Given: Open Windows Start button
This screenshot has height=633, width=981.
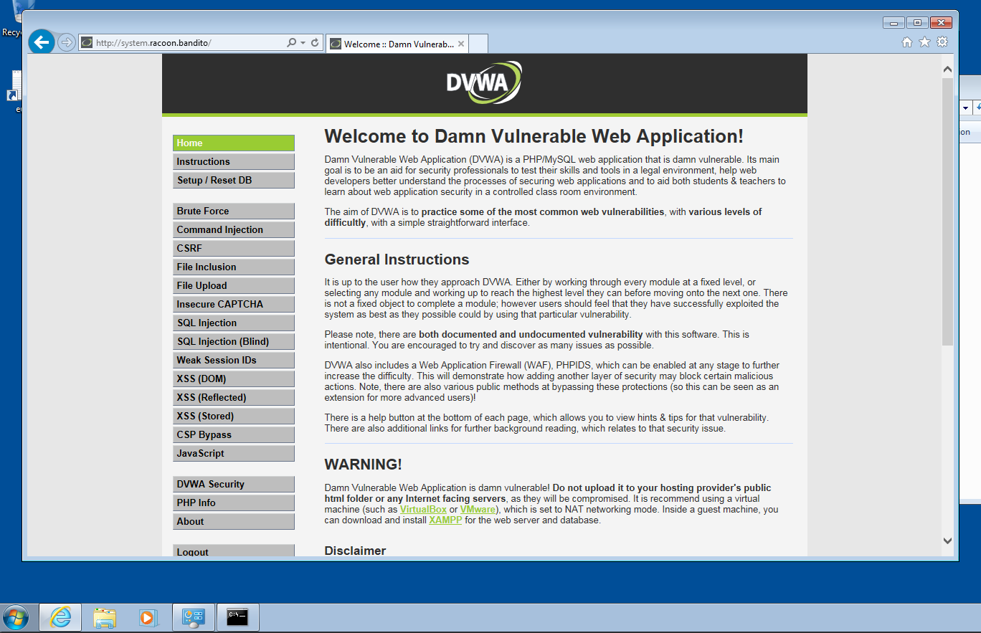Looking at the screenshot, I should [16, 617].
